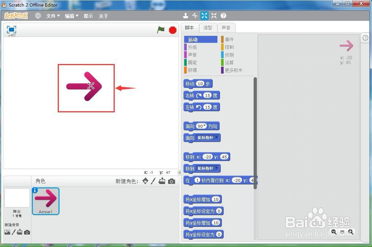The width and height of the screenshot is (372, 247).
Task: Click the 将y坐标增加 10 block
Action: tap(203, 223)
